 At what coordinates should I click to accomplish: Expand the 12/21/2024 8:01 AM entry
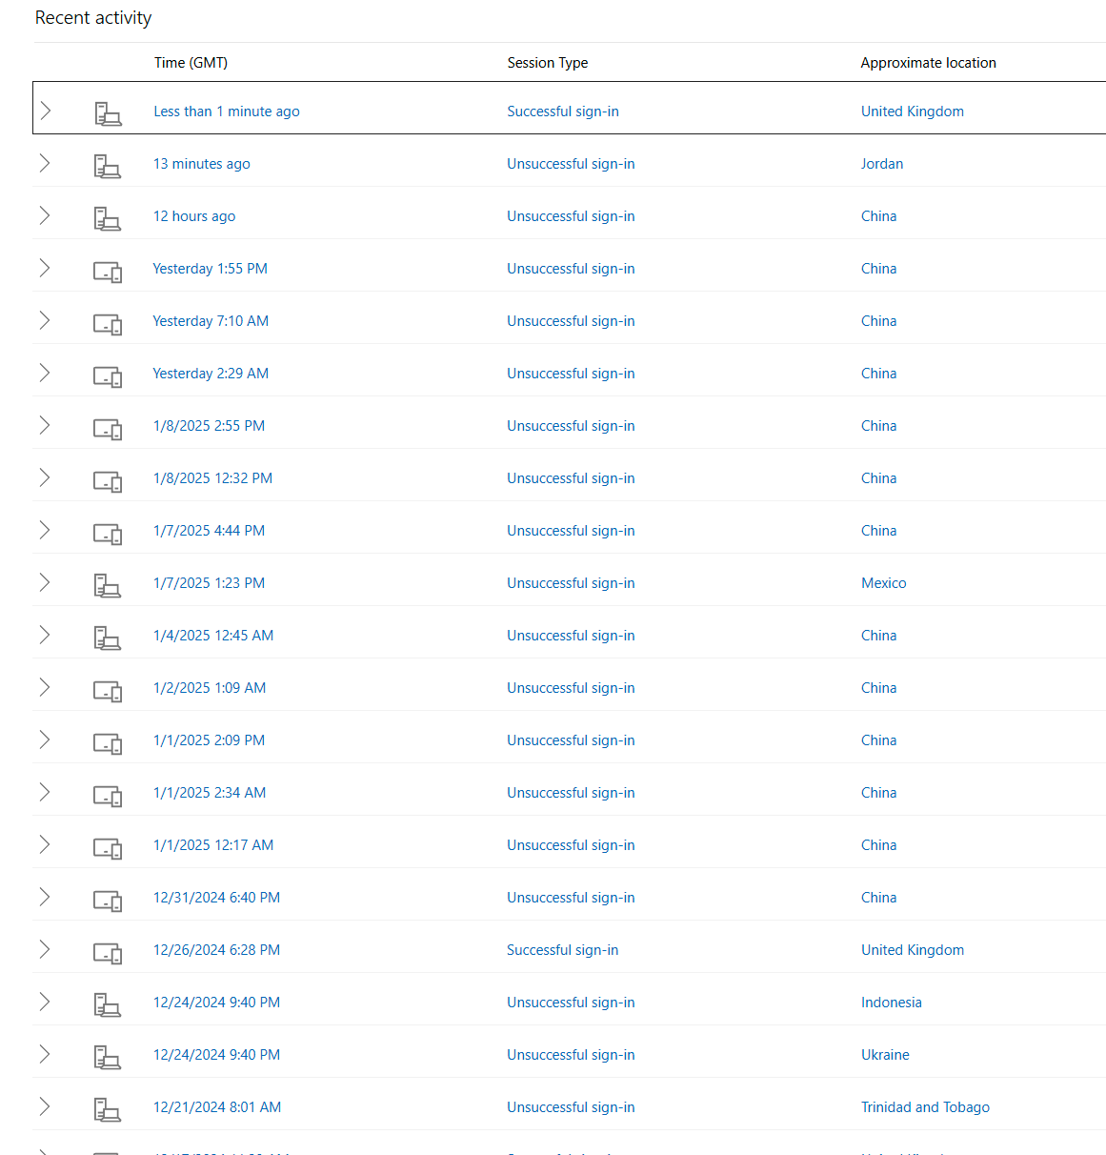[x=45, y=1106]
